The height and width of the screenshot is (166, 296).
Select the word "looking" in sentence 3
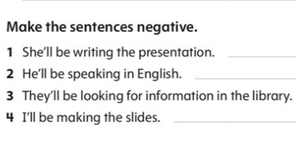[x=98, y=96]
